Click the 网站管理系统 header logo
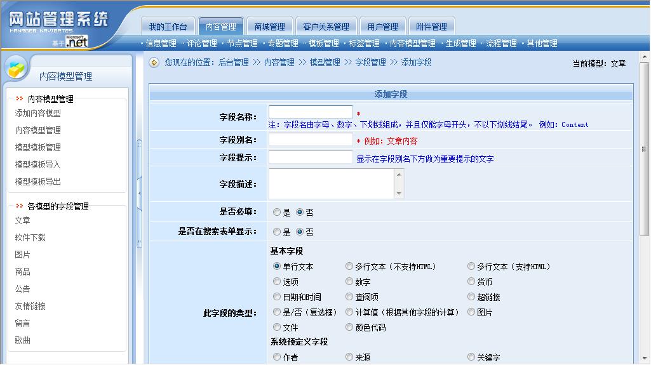Screen dimensions: 651x365 [58, 21]
